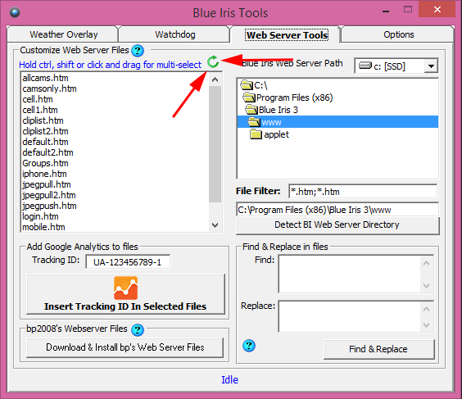The image size is (462, 399).
Task: Select the www folder icon in tree
Action: 254,122
